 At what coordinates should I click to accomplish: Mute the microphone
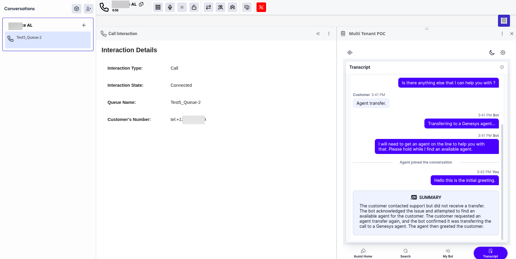pos(170,7)
